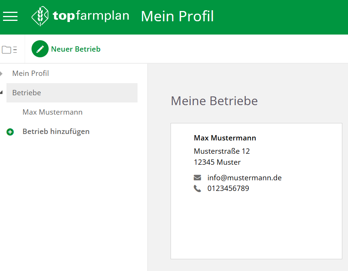
Task: Expand the Mein Profil tree arrow
Action: pyautogui.click(x=2, y=73)
